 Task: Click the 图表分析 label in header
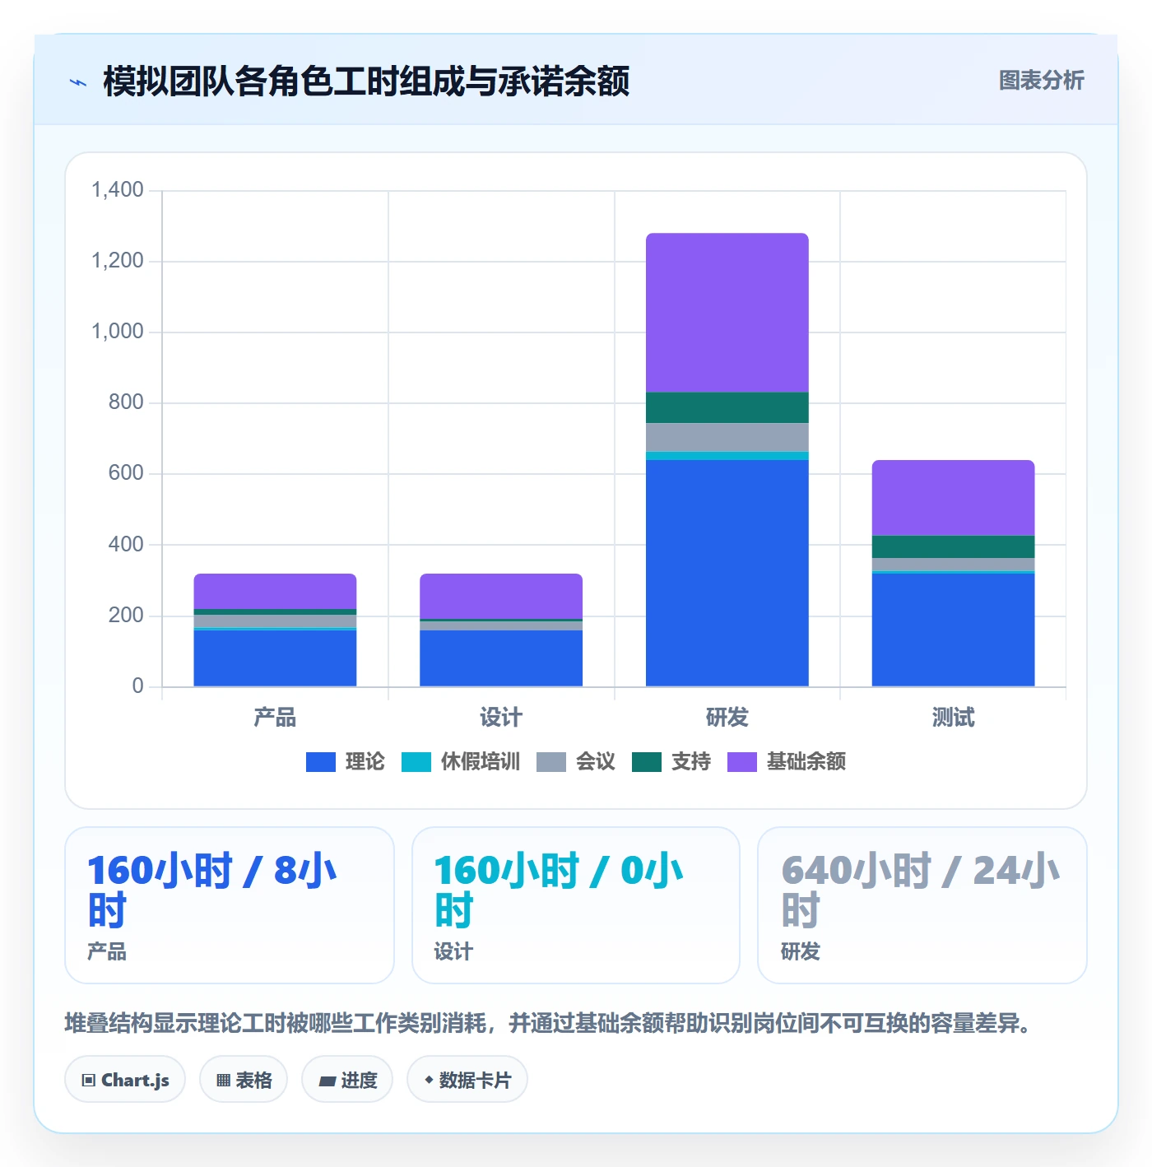pyautogui.click(x=1041, y=81)
